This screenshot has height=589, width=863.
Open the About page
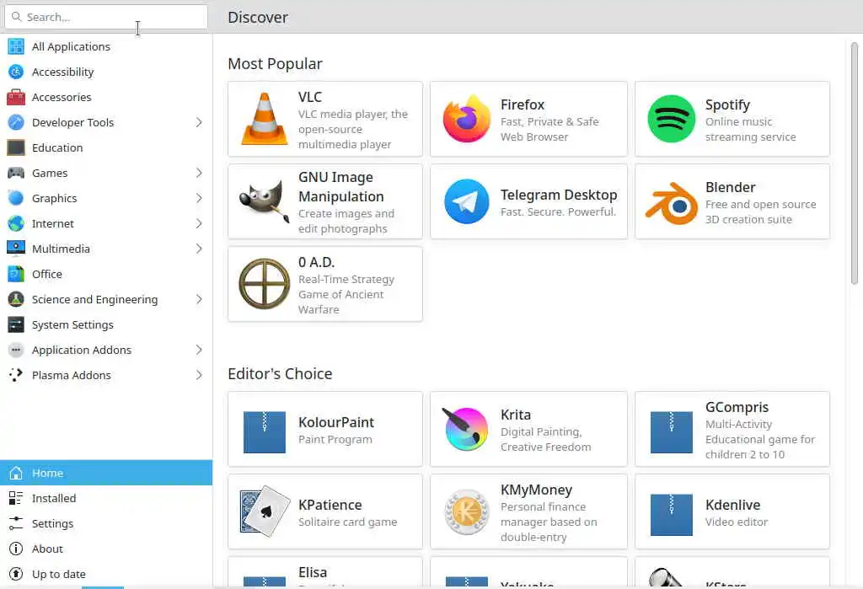point(106,549)
